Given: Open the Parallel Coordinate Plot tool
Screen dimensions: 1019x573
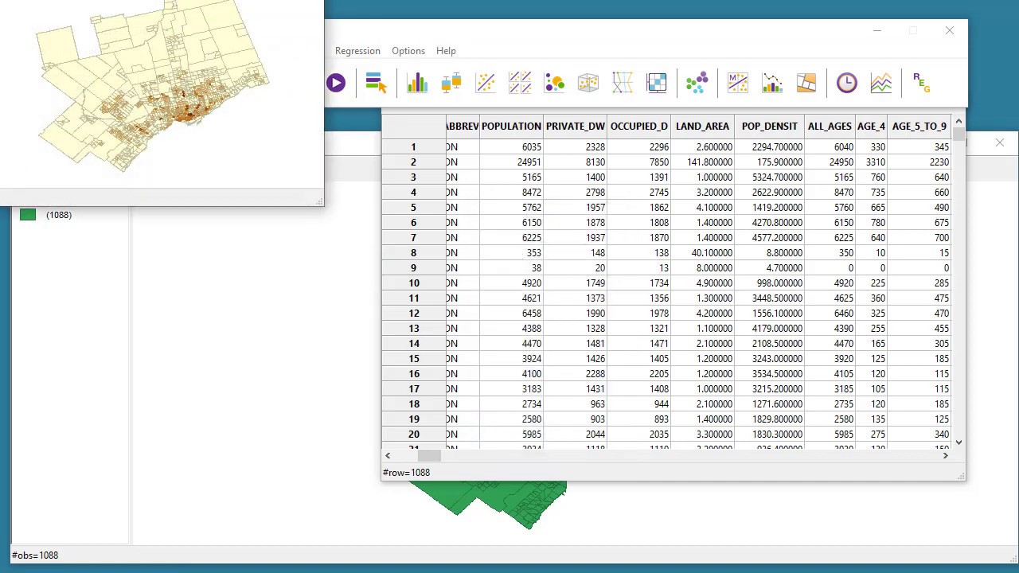Looking at the screenshot, I should pyautogui.click(x=623, y=83).
